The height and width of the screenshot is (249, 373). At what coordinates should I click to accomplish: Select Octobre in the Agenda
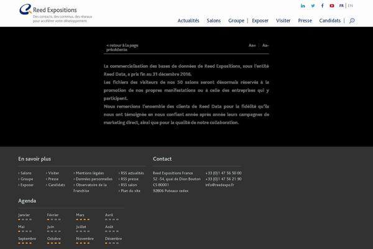click(x=54, y=240)
